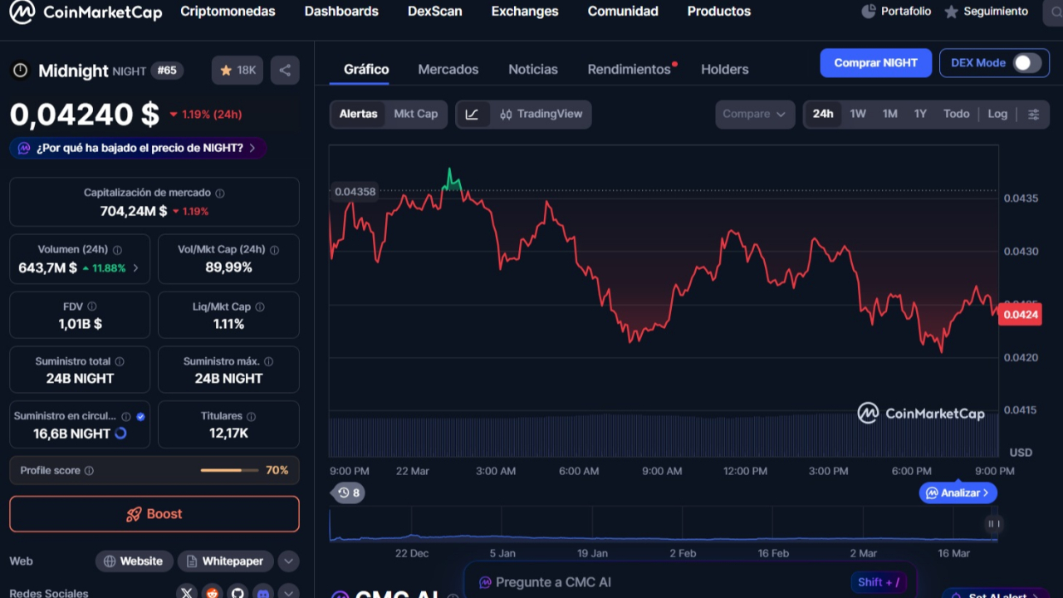
Task: Open the GitHub social link
Action: pyautogui.click(x=238, y=593)
